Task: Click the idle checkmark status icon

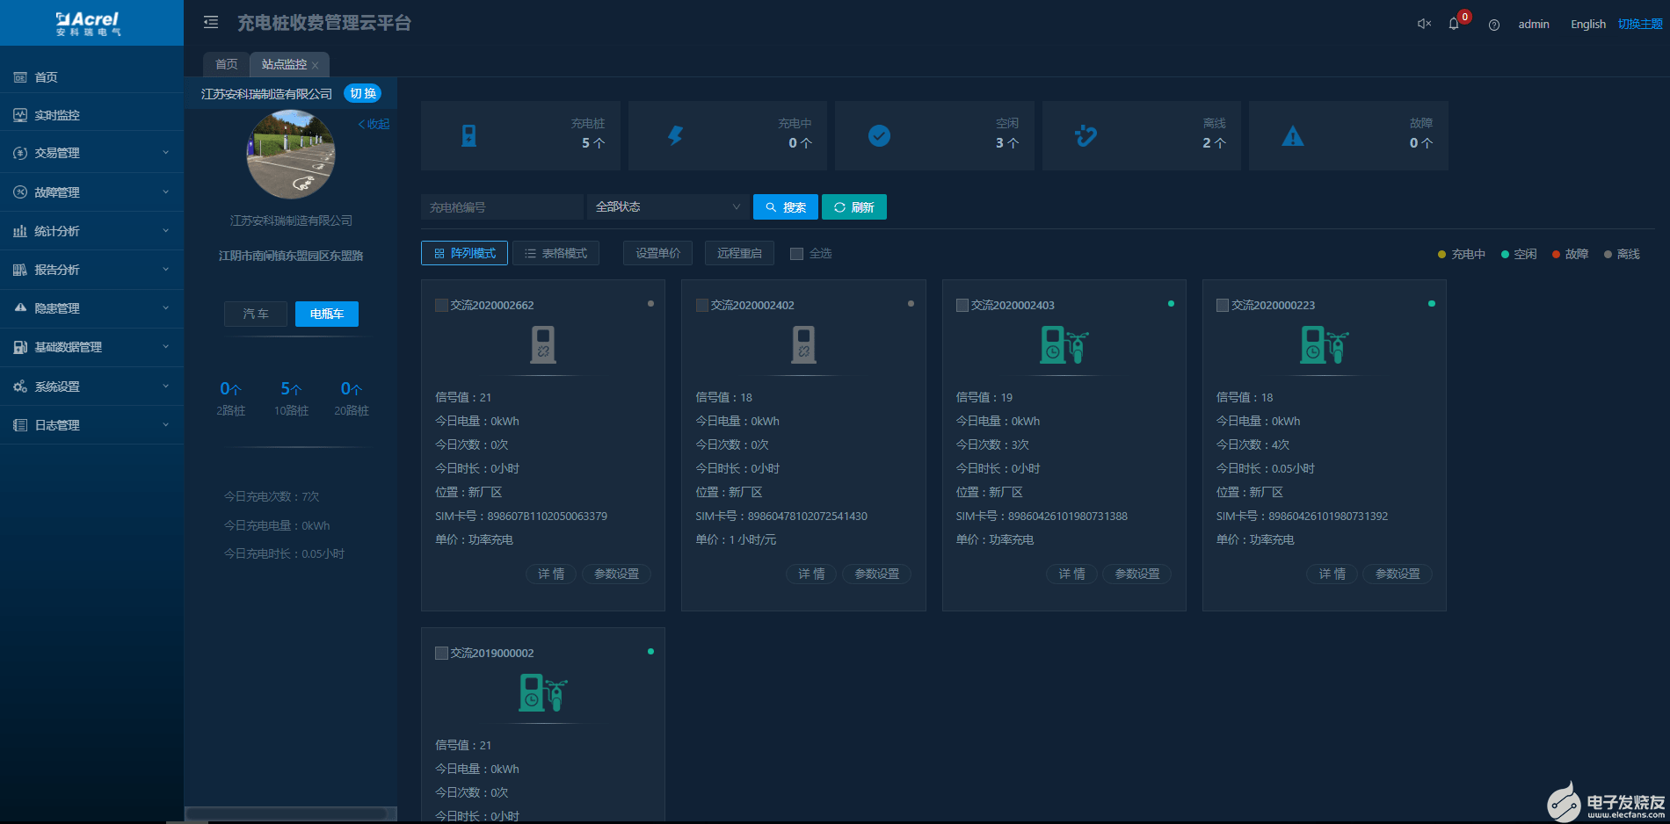Action: (879, 135)
